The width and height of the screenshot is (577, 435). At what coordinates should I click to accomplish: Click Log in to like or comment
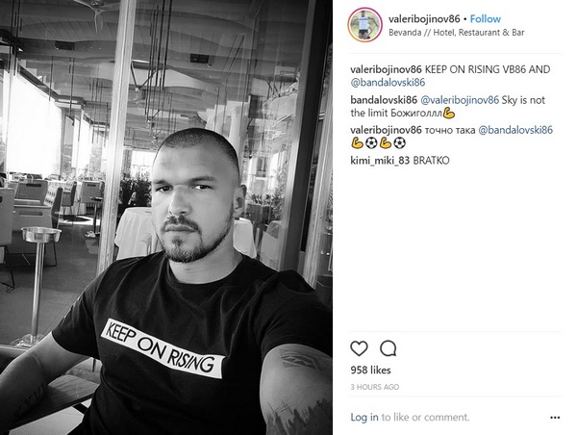tap(364, 417)
